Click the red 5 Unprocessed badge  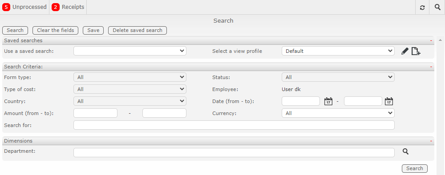(6, 7)
